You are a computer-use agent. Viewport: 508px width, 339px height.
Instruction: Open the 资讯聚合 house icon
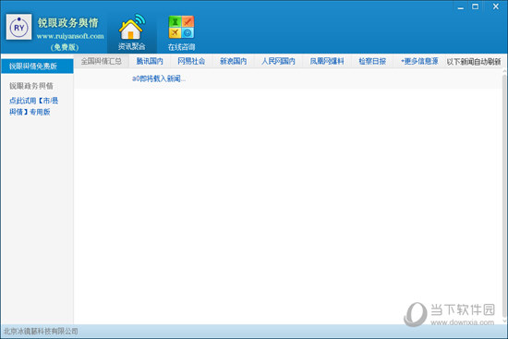(x=131, y=32)
